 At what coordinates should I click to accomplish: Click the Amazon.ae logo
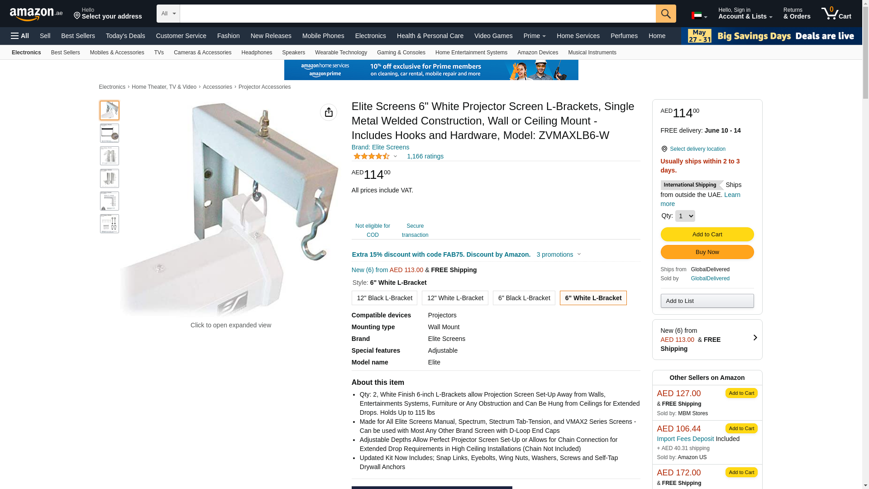click(36, 14)
